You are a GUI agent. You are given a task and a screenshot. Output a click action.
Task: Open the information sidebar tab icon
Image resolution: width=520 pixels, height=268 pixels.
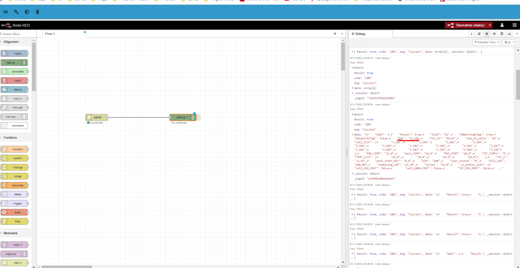(x=472, y=34)
